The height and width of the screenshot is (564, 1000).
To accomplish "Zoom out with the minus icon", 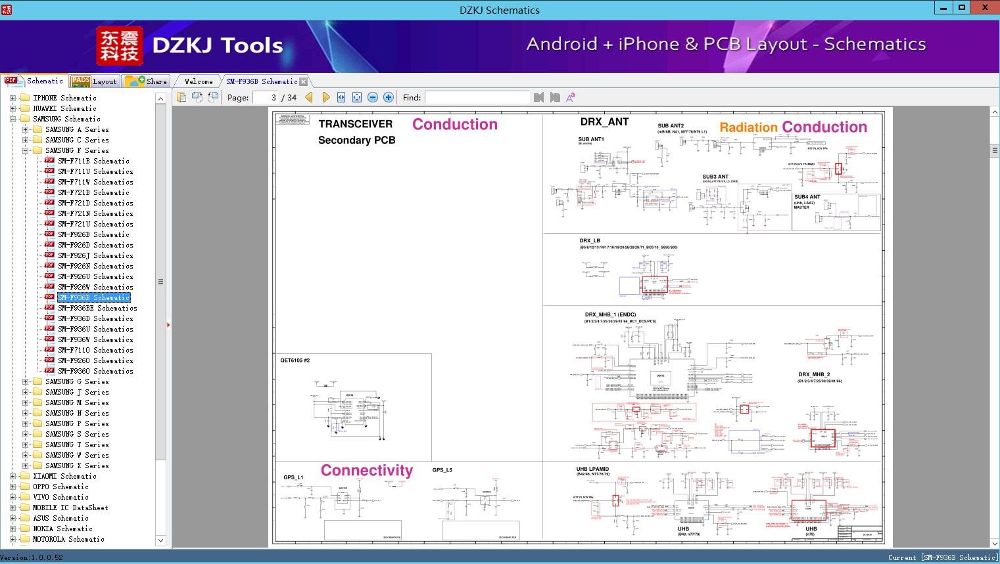I will point(373,97).
